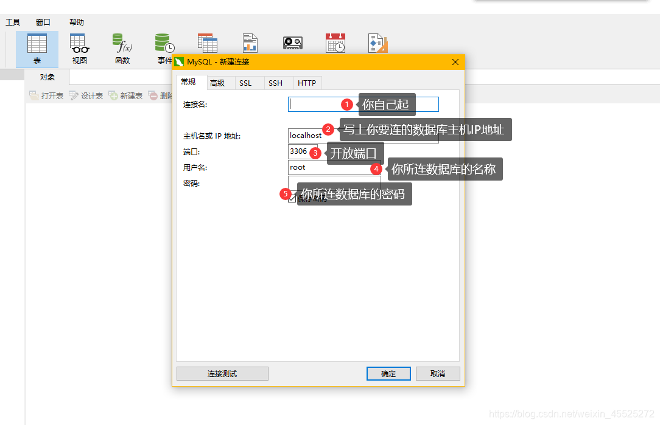The height and width of the screenshot is (425, 660).
Task: Open the 视图 (View) toolbar icon
Action: click(x=80, y=49)
